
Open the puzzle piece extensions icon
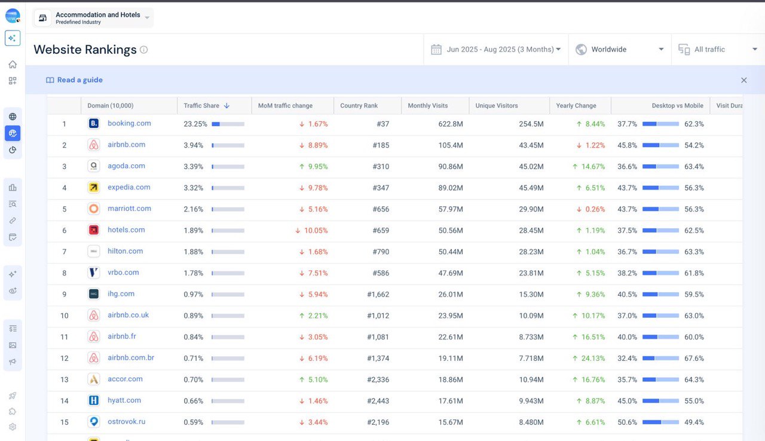tap(13, 411)
